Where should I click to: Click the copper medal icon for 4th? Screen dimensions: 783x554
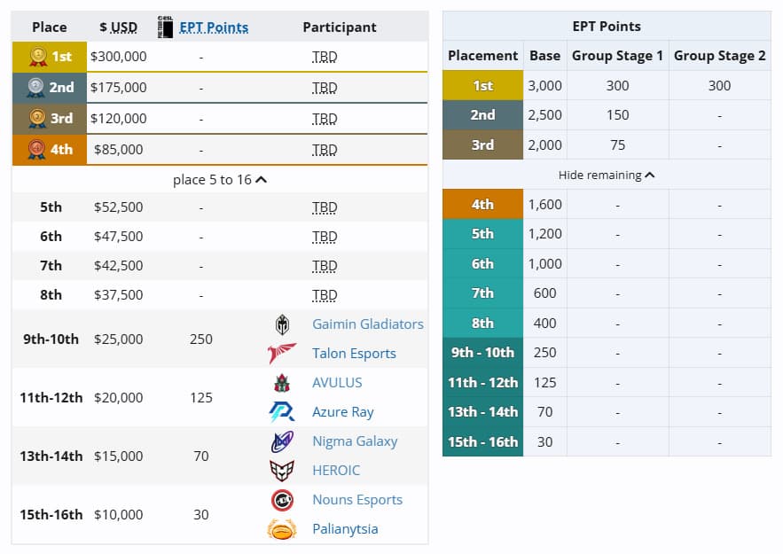click(x=36, y=149)
